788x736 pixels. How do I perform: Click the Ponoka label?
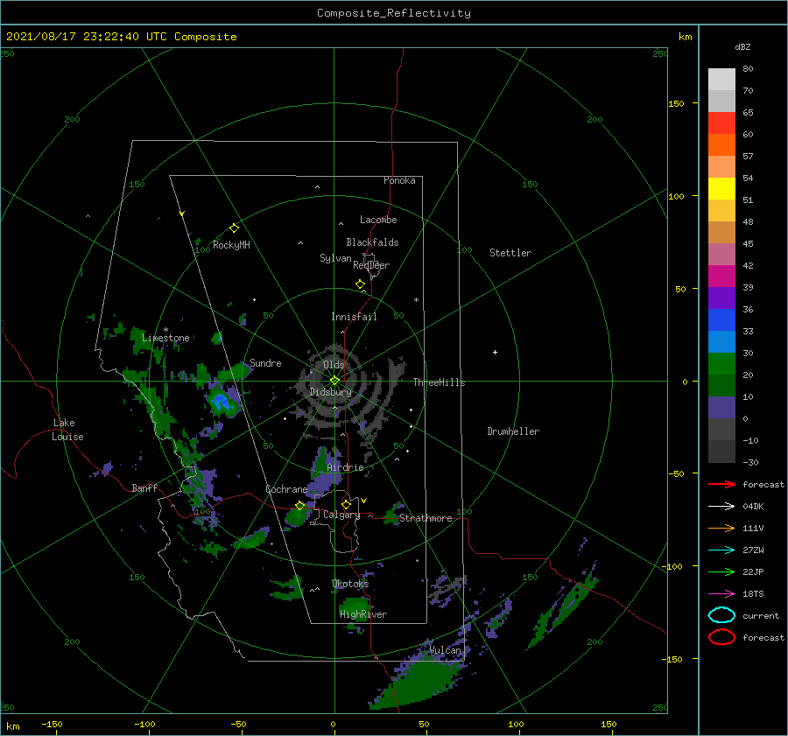coord(399,180)
